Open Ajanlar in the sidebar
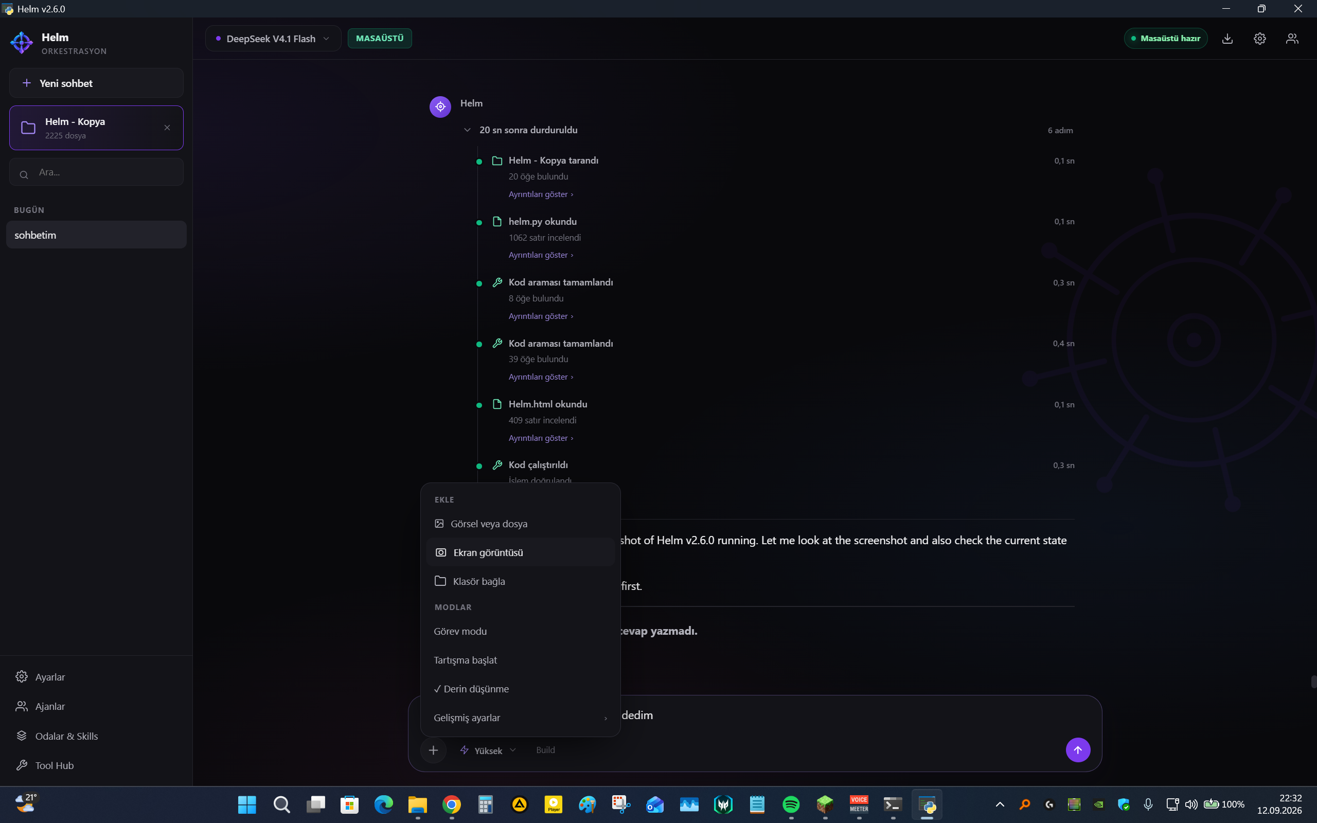1317x823 pixels. coord(96,706)
